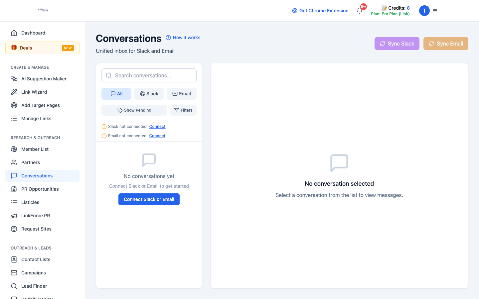Open the Deals menu item
479x299 pixels.
[43, 48]
